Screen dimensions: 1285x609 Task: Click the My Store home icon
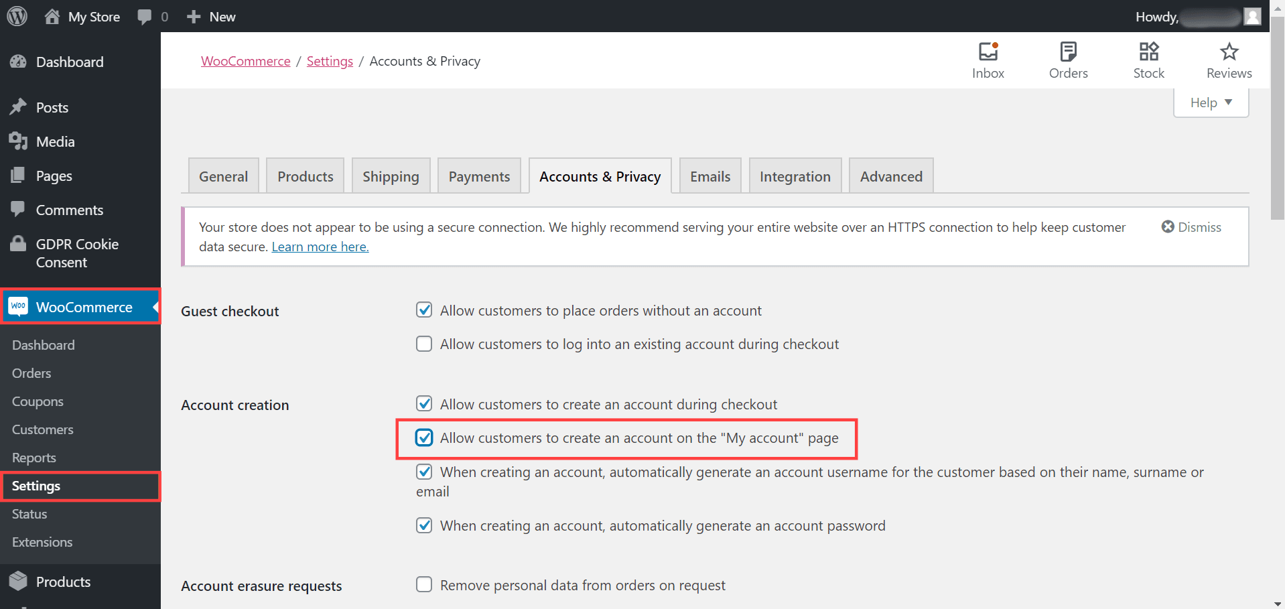[52, 17]
